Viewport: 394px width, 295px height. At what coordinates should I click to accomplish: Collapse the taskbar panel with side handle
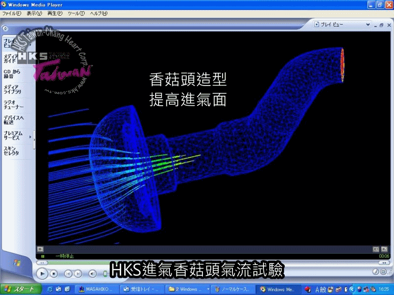[x=34, y=140]
